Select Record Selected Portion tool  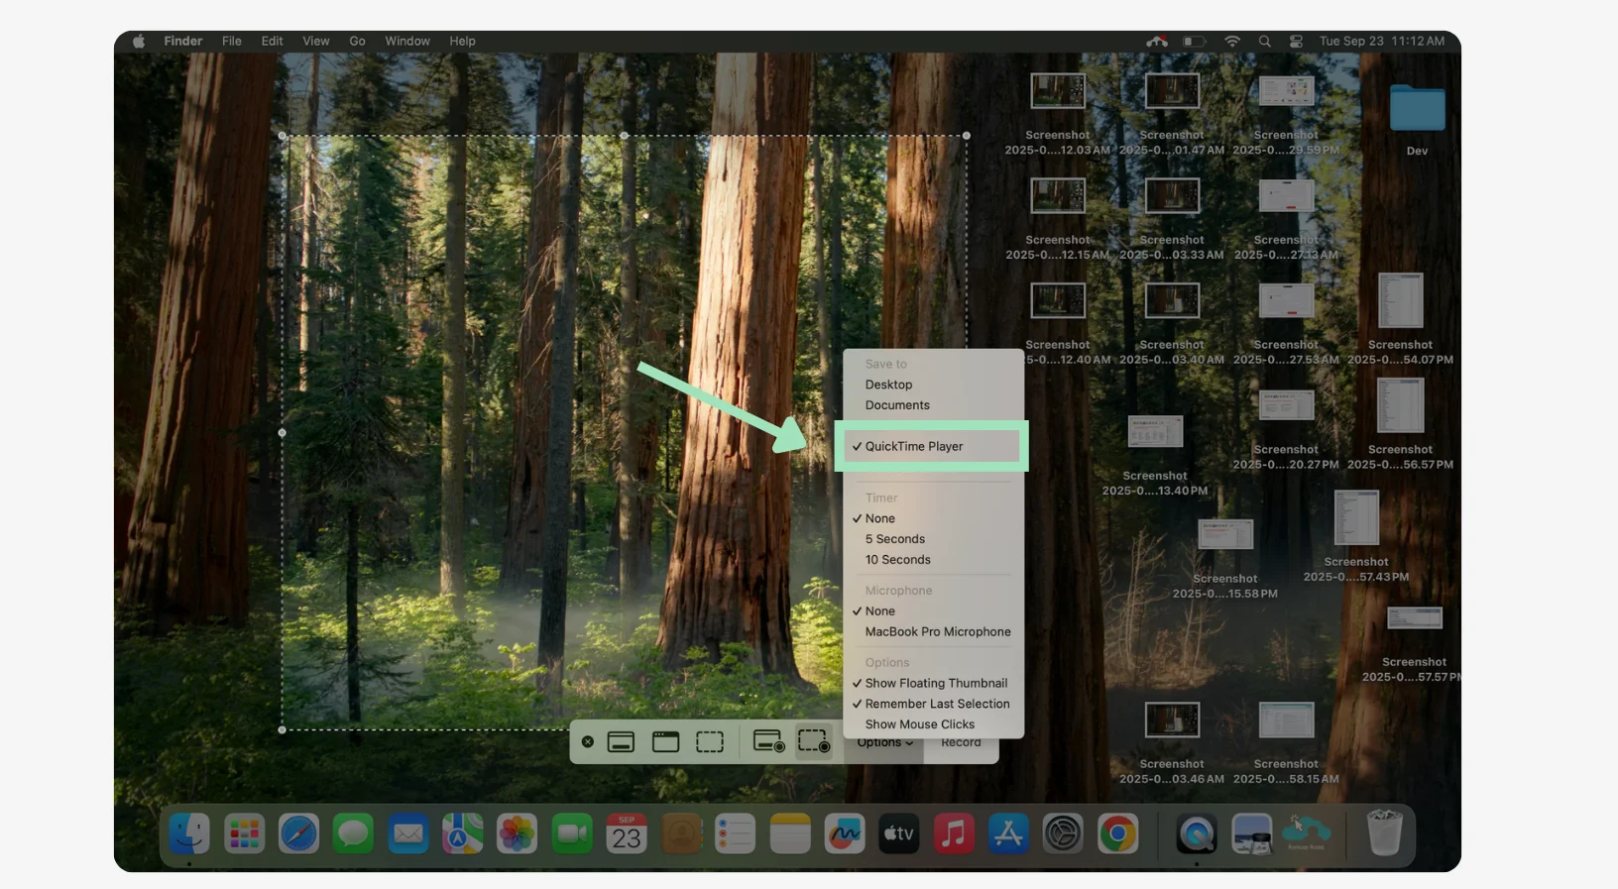(814, 741)
